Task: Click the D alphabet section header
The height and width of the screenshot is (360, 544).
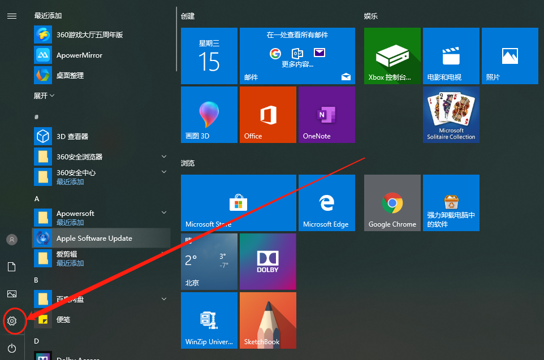Action: tap(36, 341)
